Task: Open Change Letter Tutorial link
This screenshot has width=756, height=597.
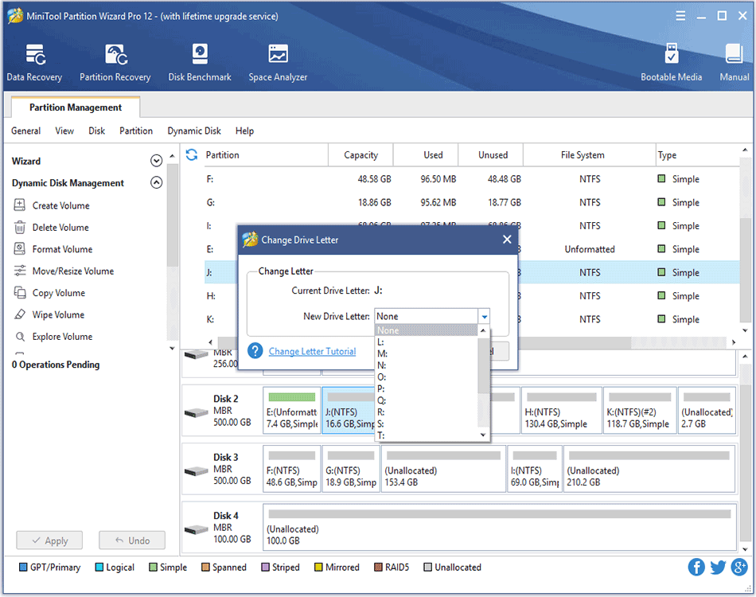Action: 312,351
